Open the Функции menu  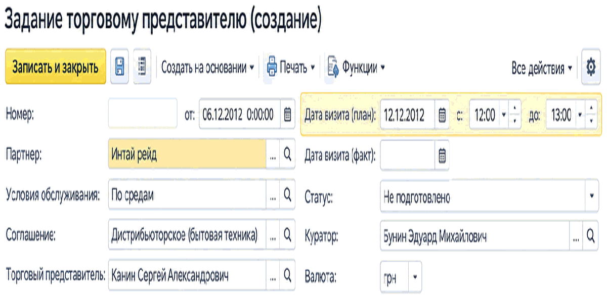pos(356,67)
